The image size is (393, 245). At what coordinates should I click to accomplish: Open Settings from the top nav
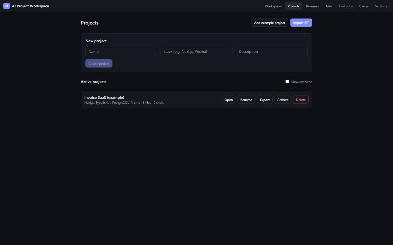click(381, 6)
